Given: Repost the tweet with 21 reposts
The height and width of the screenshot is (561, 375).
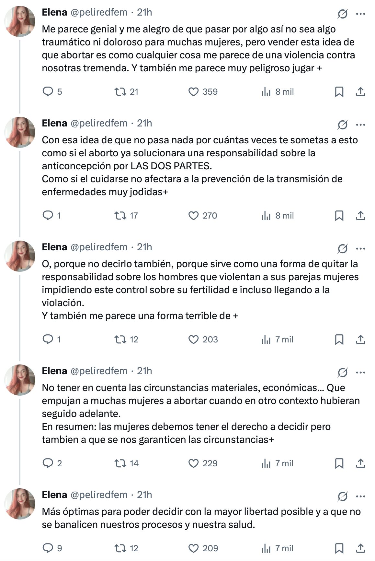Looking at the screenshot, I should (x=120, y=92).
